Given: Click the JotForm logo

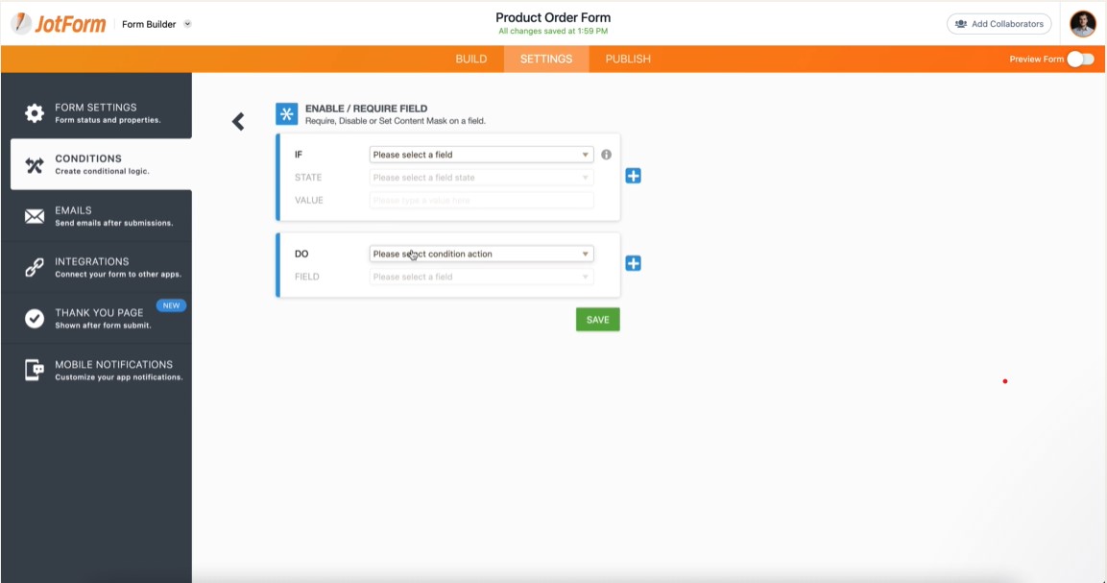Looking at the screenshot, I should click(59, 23).
